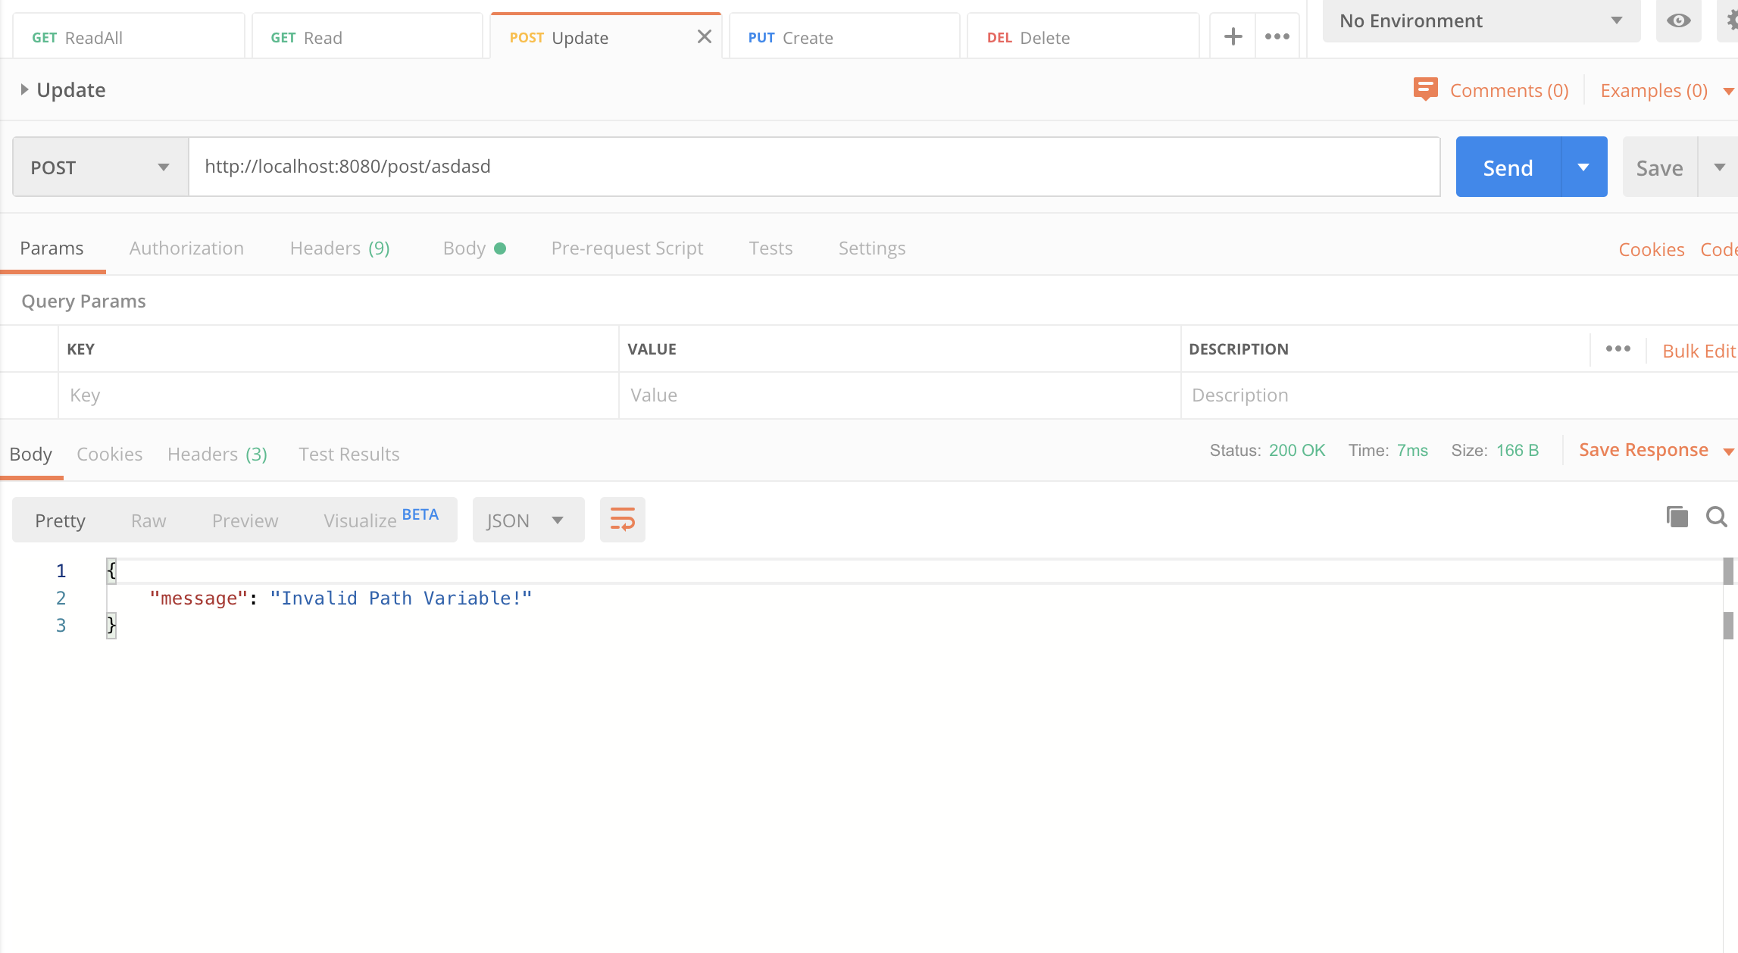Open the No Environment dropdown

tap(1480, 20)
